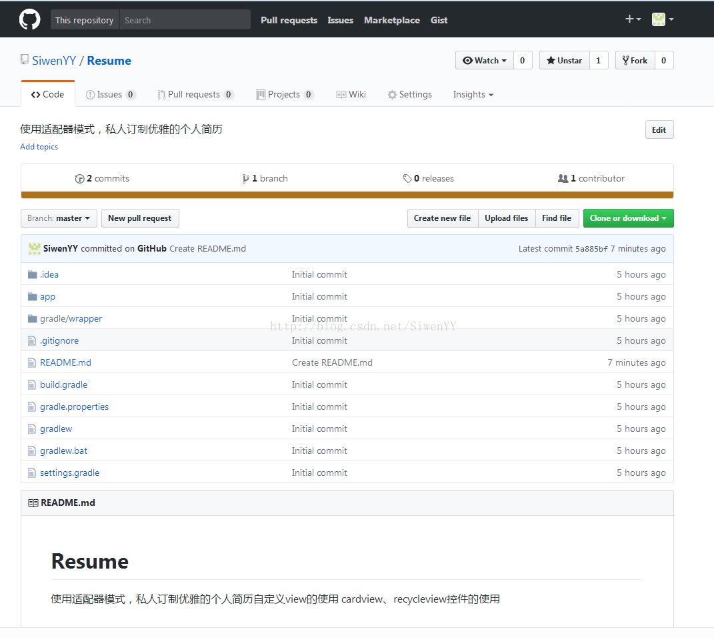Click SiwenYY committer avatar in commit bar
714x638 pixels.
[35, 248]
